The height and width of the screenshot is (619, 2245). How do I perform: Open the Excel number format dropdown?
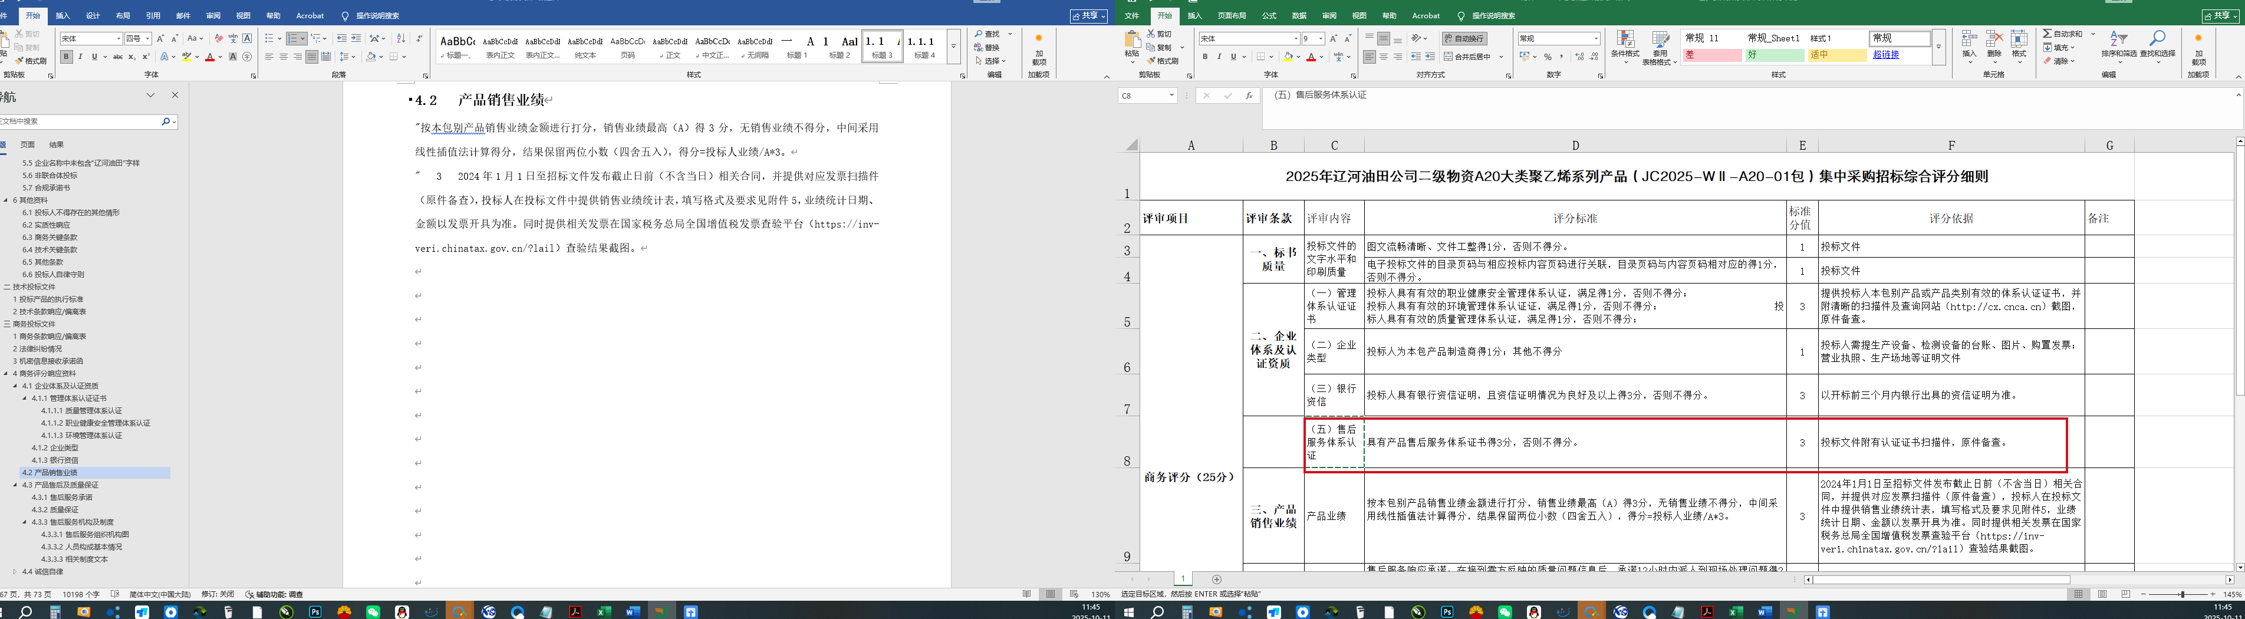pos(1596,38)
